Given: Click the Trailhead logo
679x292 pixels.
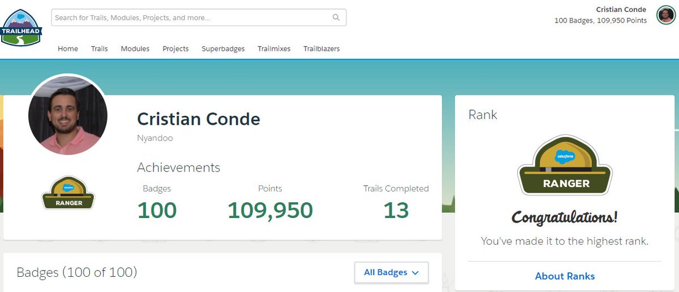Looking at the screenshot, I should pos(21,28).
